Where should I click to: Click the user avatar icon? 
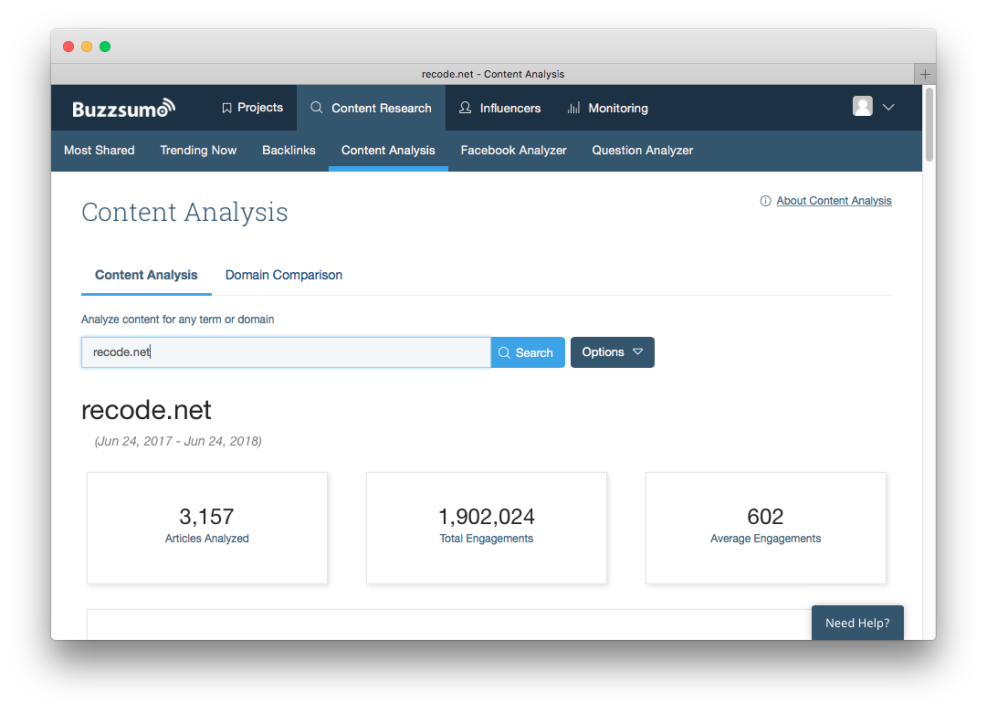[x=862, y=106]
